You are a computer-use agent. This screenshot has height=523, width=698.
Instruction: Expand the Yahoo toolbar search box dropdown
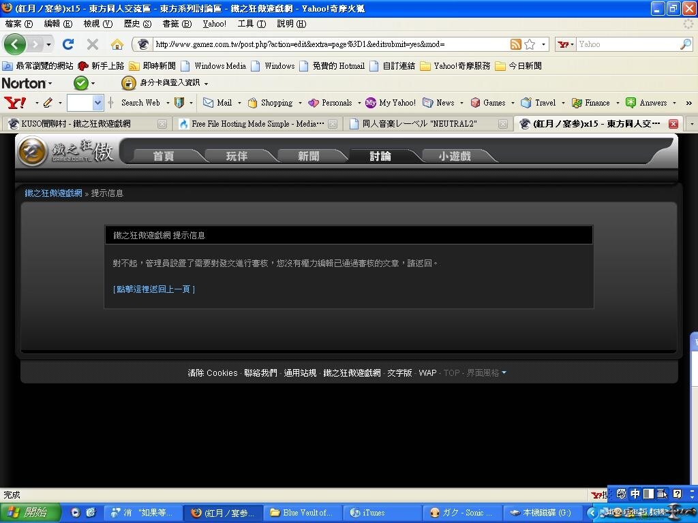[x=97, y=103]
